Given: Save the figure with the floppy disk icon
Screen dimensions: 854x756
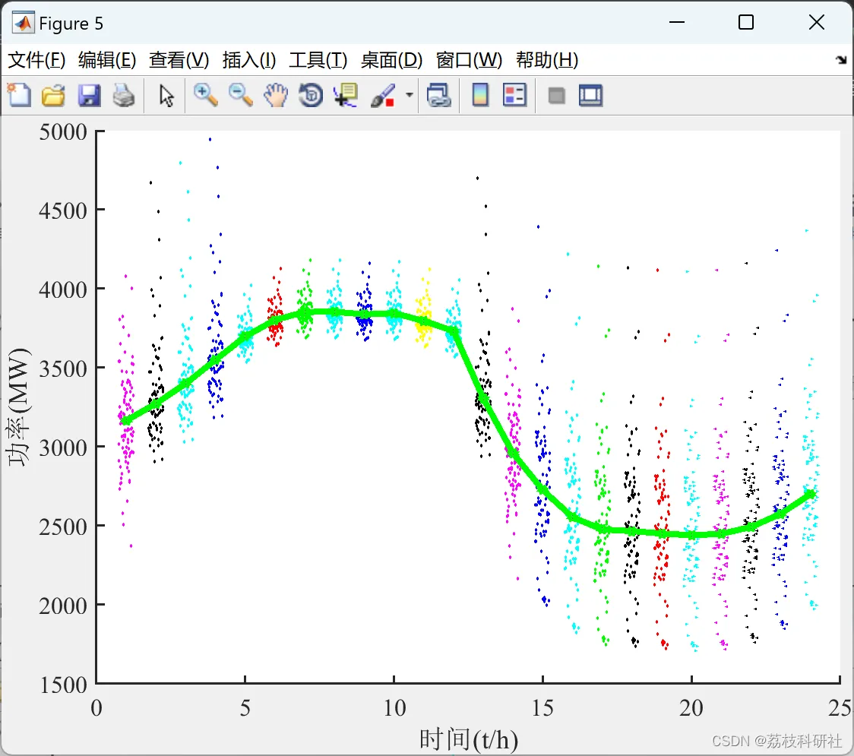Looking at the screenshot, I should [89, 96].
